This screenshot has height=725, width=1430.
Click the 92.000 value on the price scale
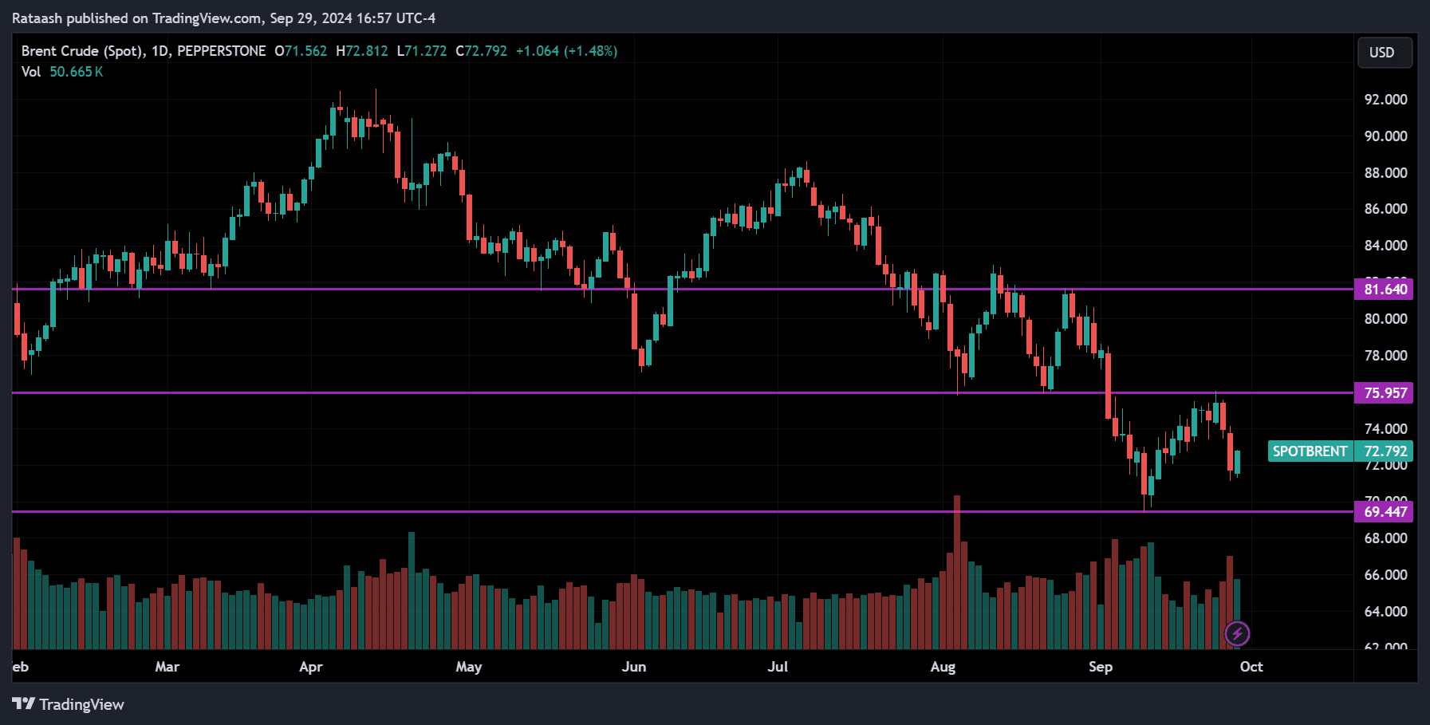point(1385,99)
